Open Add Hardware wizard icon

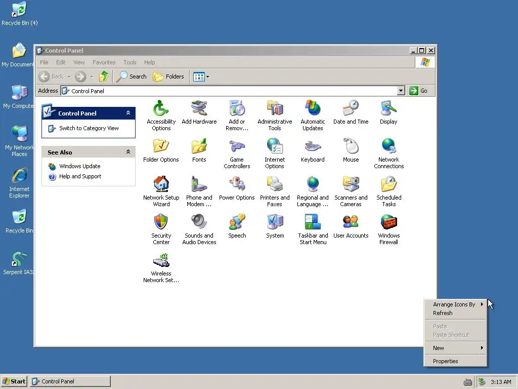(x=199, y=112)
